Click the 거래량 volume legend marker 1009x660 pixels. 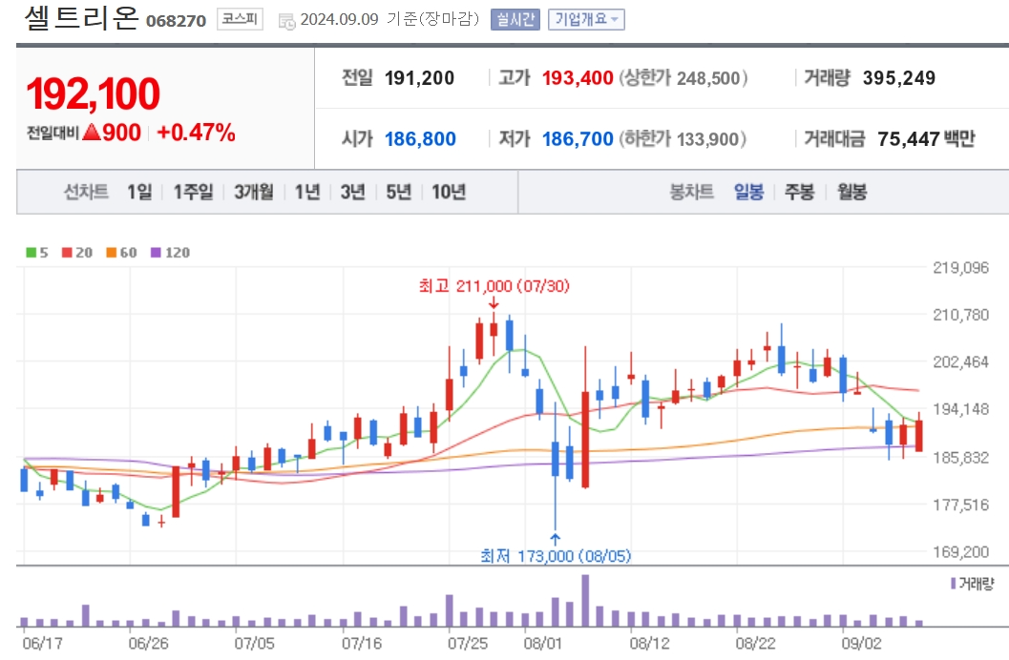(953, 584)
